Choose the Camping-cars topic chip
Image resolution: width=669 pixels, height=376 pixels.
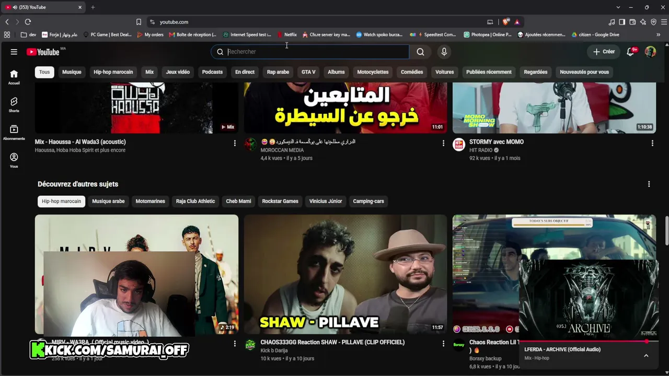(368, 201)
